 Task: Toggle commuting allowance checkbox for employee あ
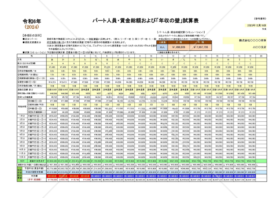pos(48,165)
